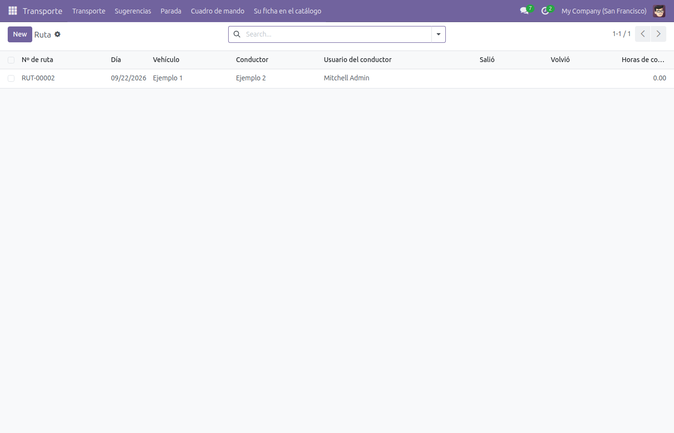674x433 pixels.
Task: Open the Parada menu
Action: point(171,11)
